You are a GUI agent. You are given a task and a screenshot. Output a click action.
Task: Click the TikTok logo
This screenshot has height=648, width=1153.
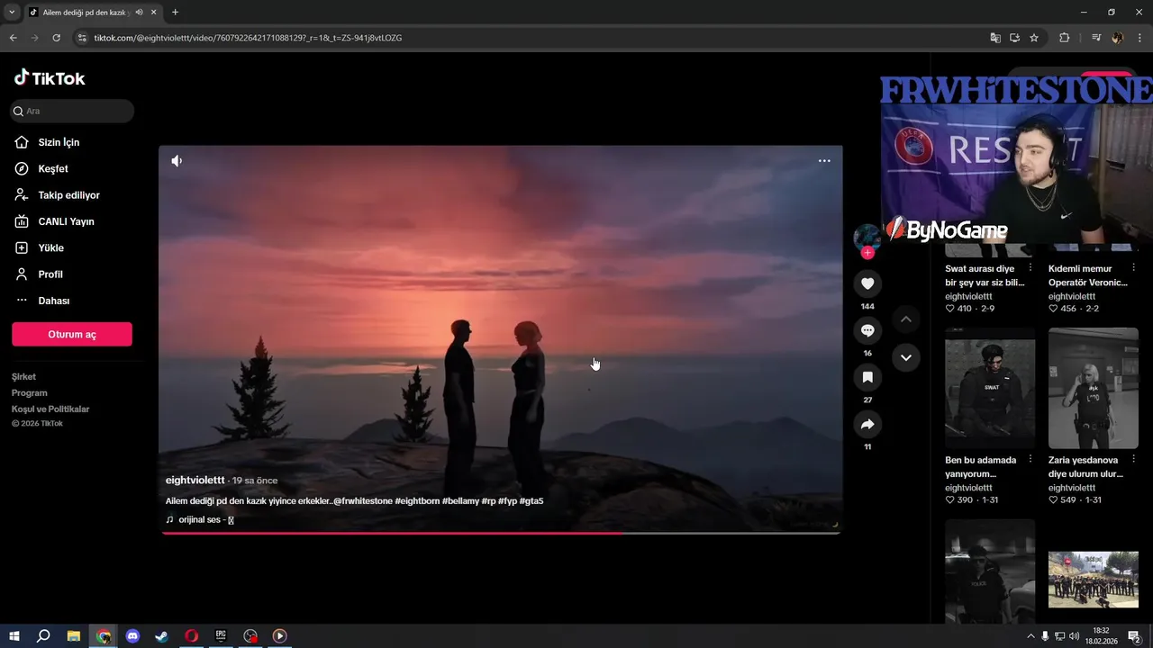[50, 78]
